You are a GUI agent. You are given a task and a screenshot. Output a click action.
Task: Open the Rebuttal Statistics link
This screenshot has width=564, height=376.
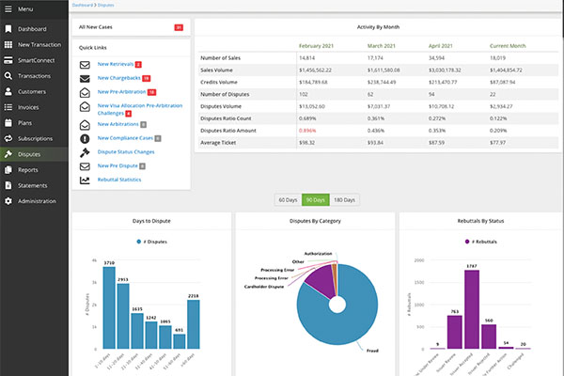click(x=119, y=180)
